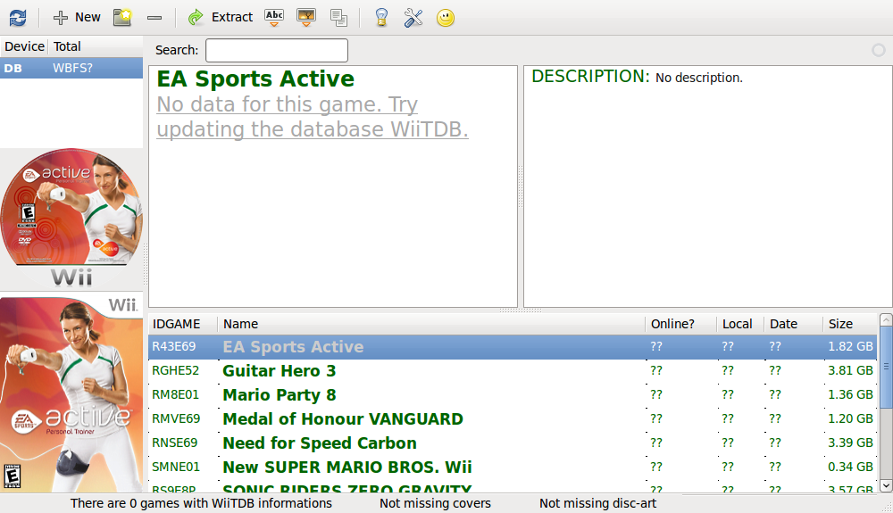
Task: Click size value 1.36 GB
Action: [850, 394]
